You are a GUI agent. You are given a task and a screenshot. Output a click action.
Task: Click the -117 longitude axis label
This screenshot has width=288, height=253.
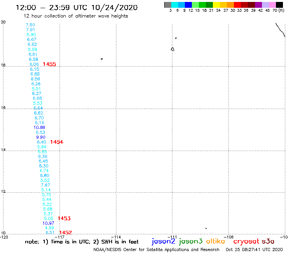(x=60, y=237)
